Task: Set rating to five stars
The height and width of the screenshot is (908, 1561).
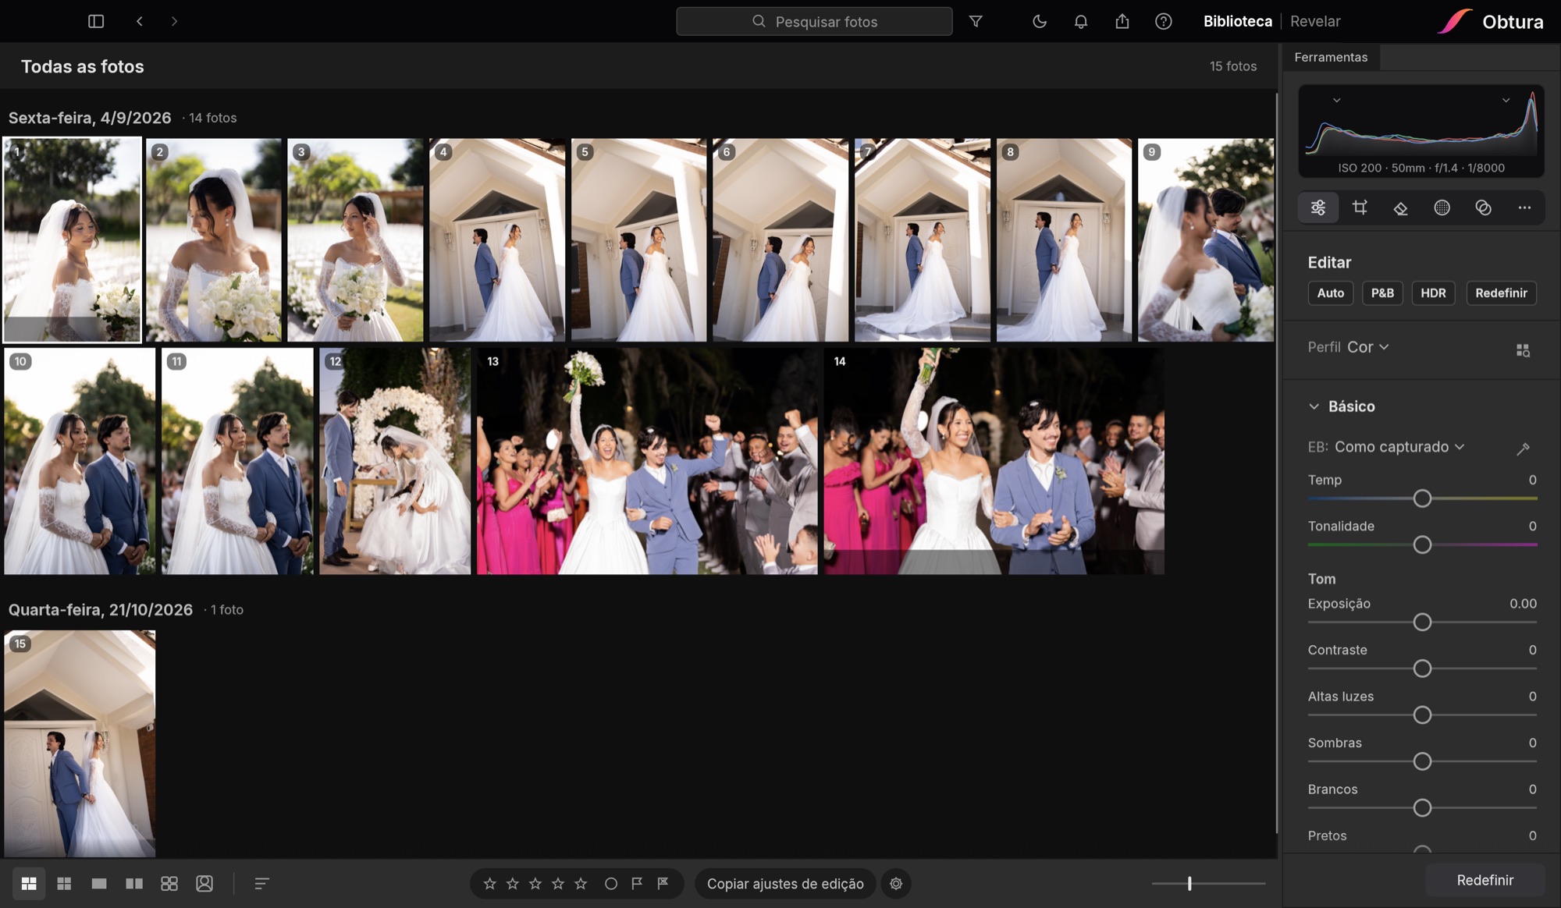Action: 581,883
